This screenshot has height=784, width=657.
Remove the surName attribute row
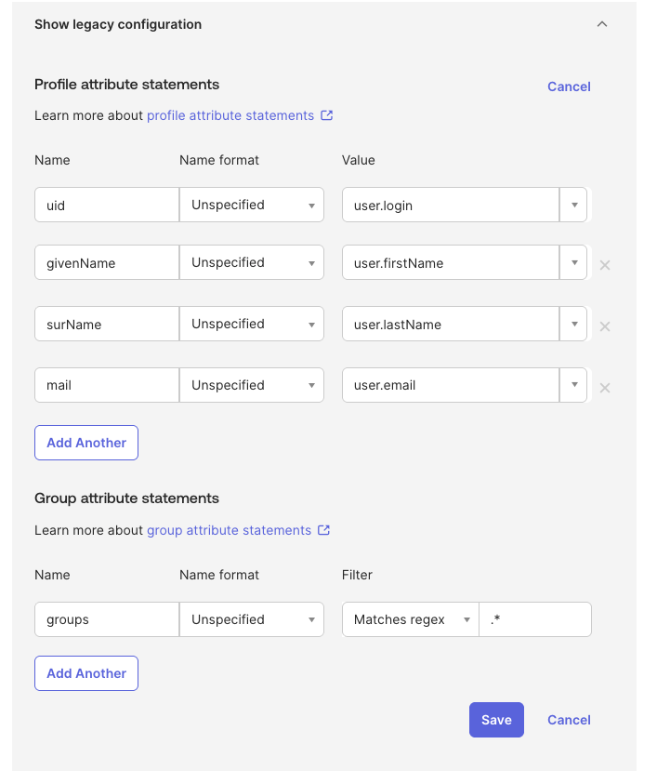[604, 326]
